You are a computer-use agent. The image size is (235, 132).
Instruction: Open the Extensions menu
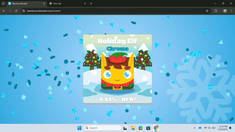216,11
